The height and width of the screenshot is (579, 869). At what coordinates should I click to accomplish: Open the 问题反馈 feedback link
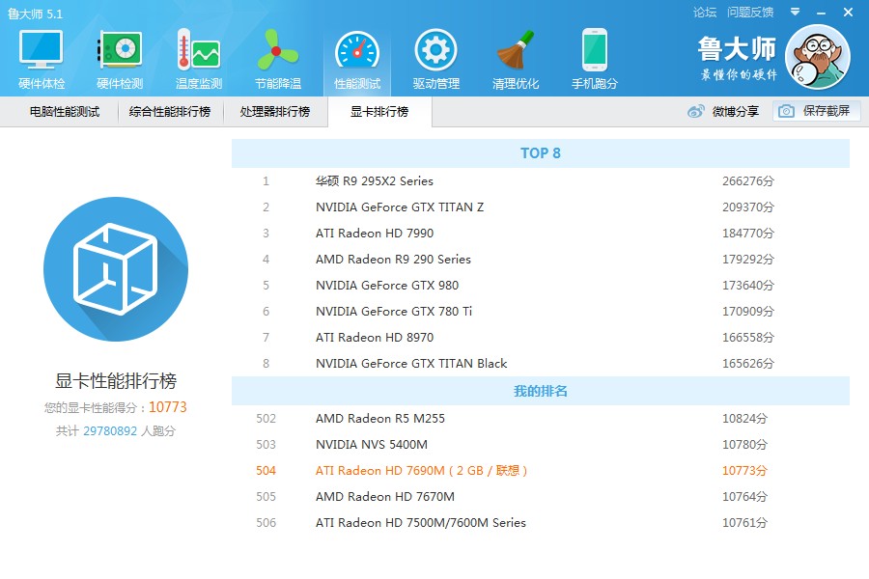[x=750, y=12]
